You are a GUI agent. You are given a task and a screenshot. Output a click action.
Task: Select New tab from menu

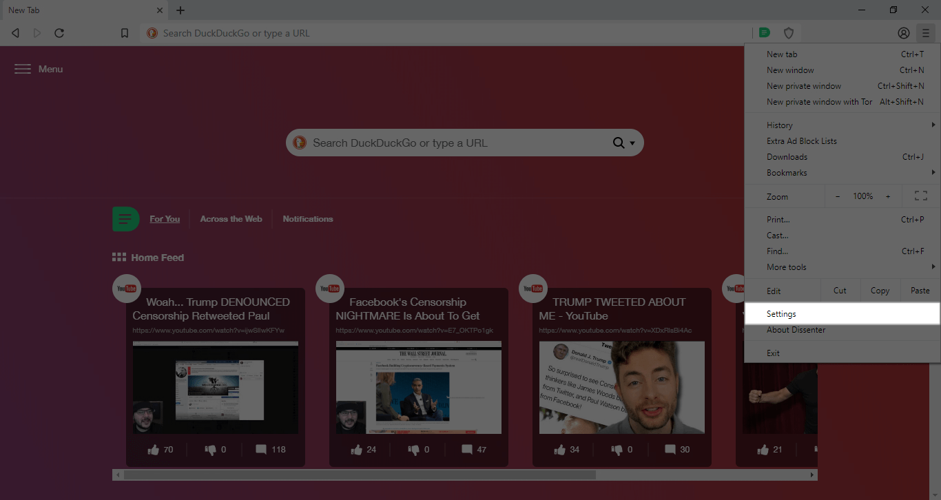click(x=842, y=54)
